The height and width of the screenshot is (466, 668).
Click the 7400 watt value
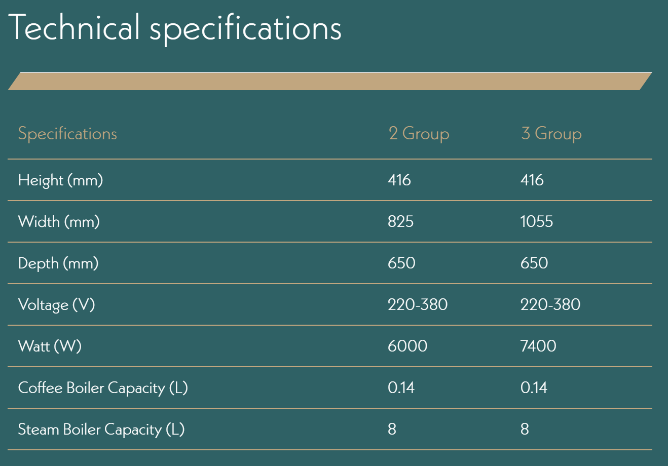click(x=538, y=346)
